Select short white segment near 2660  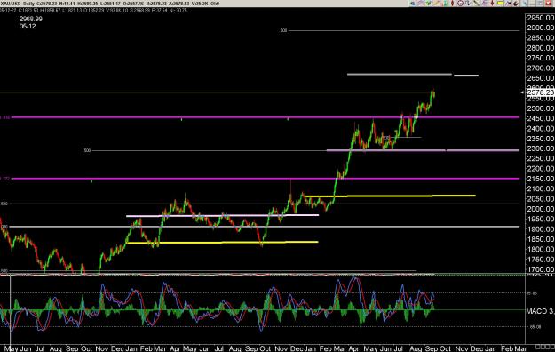coord(466,76)
